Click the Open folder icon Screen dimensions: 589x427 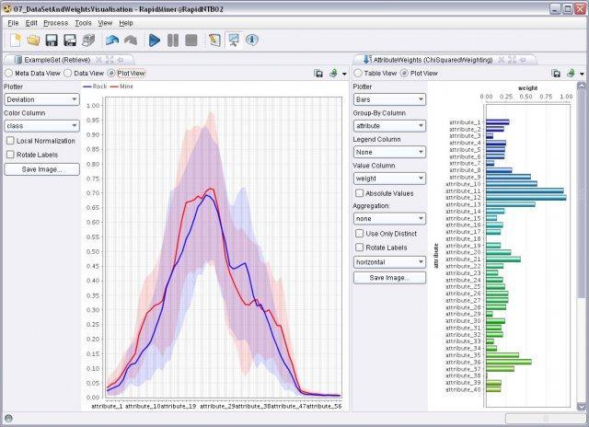coord(33,40)
